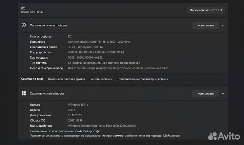Screen dimensions: 244x145
Task: Click the Windows logo icon beside Характеристики Windows
Action: pos(24,93)
